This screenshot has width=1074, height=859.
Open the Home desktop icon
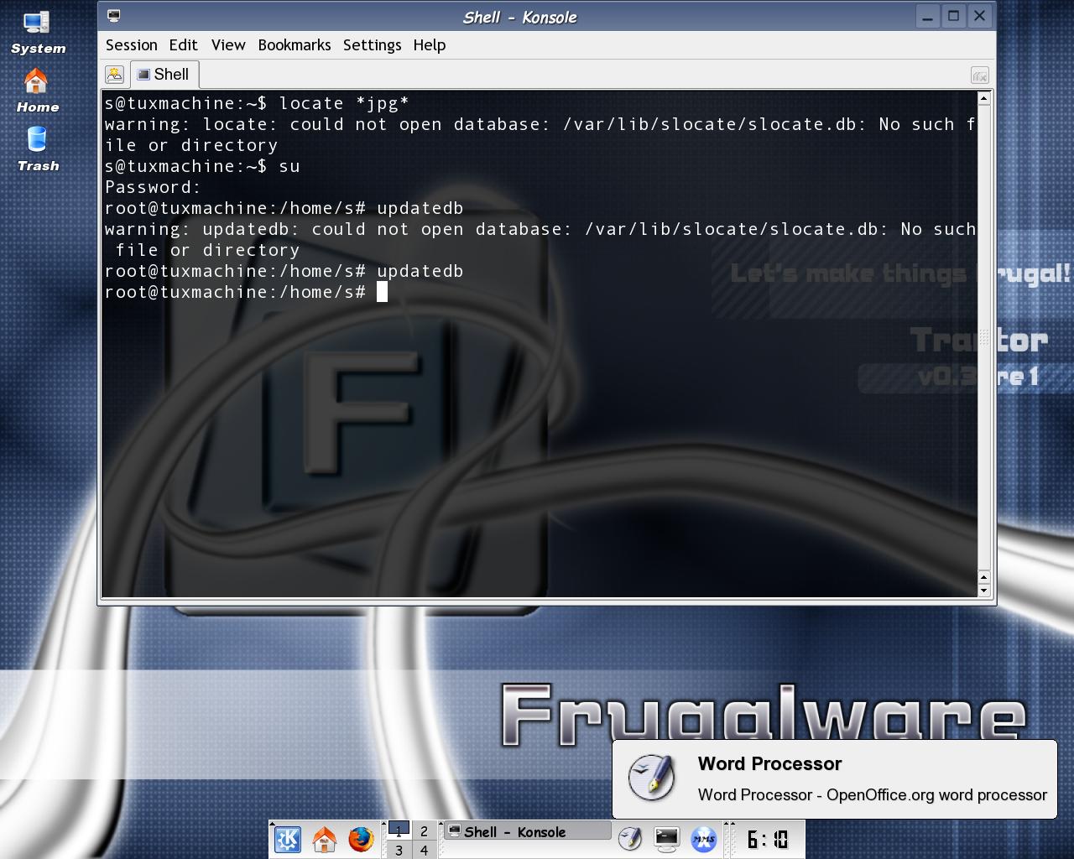[38, 91]
